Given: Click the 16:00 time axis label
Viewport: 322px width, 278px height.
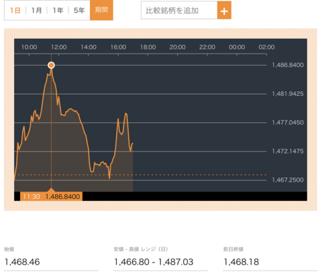Looking at the screenshot, I should coord(118,47).
